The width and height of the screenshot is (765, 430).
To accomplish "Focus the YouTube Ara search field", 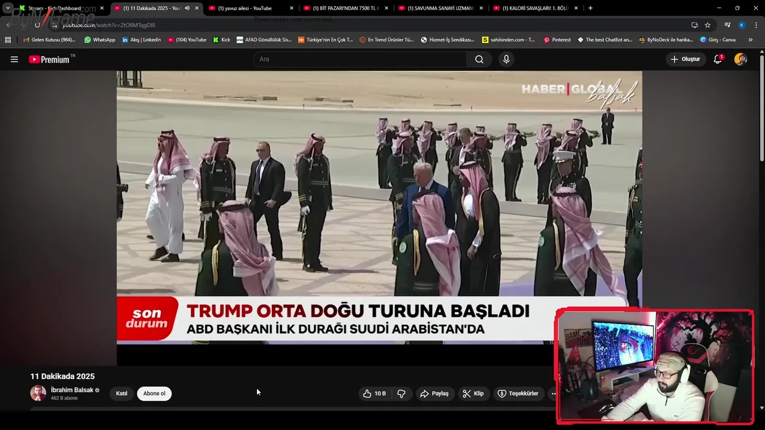I will [x=360, y=59].
